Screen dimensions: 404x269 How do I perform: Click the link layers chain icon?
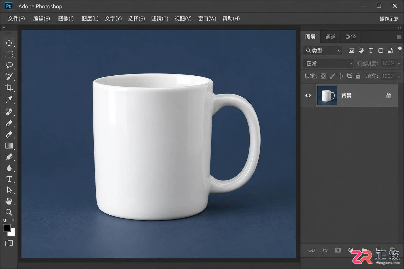click(311, 250)
